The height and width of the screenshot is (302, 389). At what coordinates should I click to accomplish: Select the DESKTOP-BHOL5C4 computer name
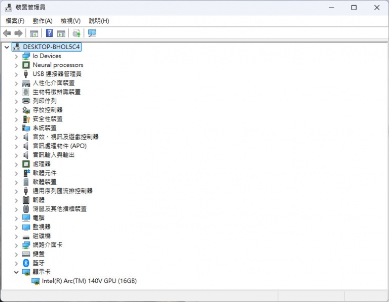click(x=51, y=47)
